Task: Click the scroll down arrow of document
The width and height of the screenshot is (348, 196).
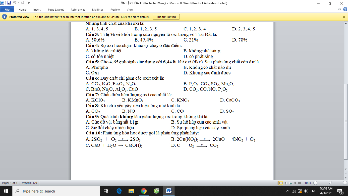Action: click(x=346, y=169)
